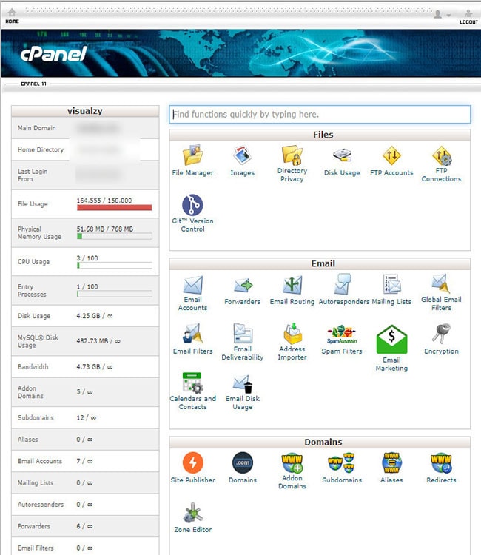Open FTP Connections
This screenshot has width=481, height=555.
(441, 155)
